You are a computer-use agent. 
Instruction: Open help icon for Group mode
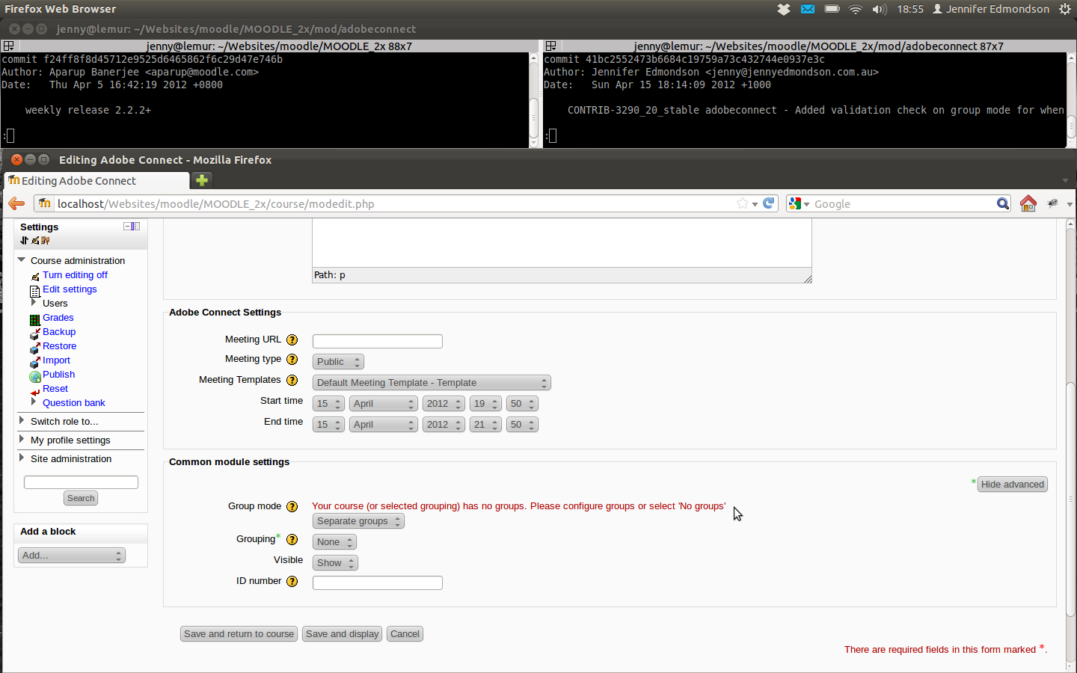tap(292, 507)
